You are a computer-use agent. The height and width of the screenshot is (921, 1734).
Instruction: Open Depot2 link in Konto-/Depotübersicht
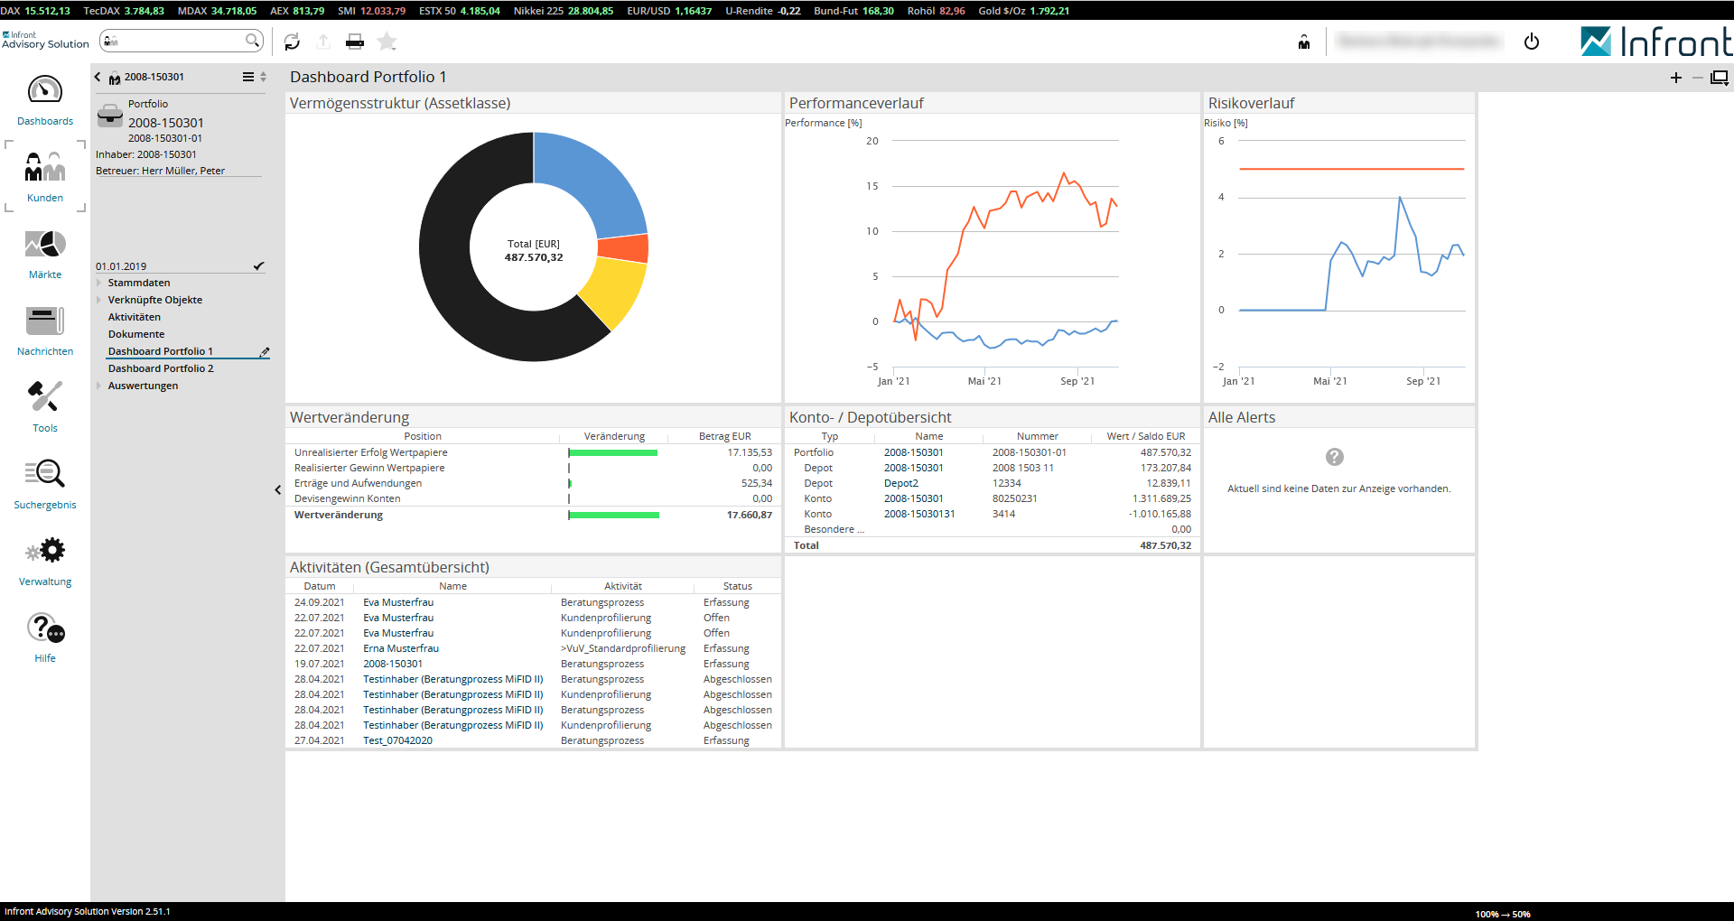pyautogui.click(x=900, y=483)
